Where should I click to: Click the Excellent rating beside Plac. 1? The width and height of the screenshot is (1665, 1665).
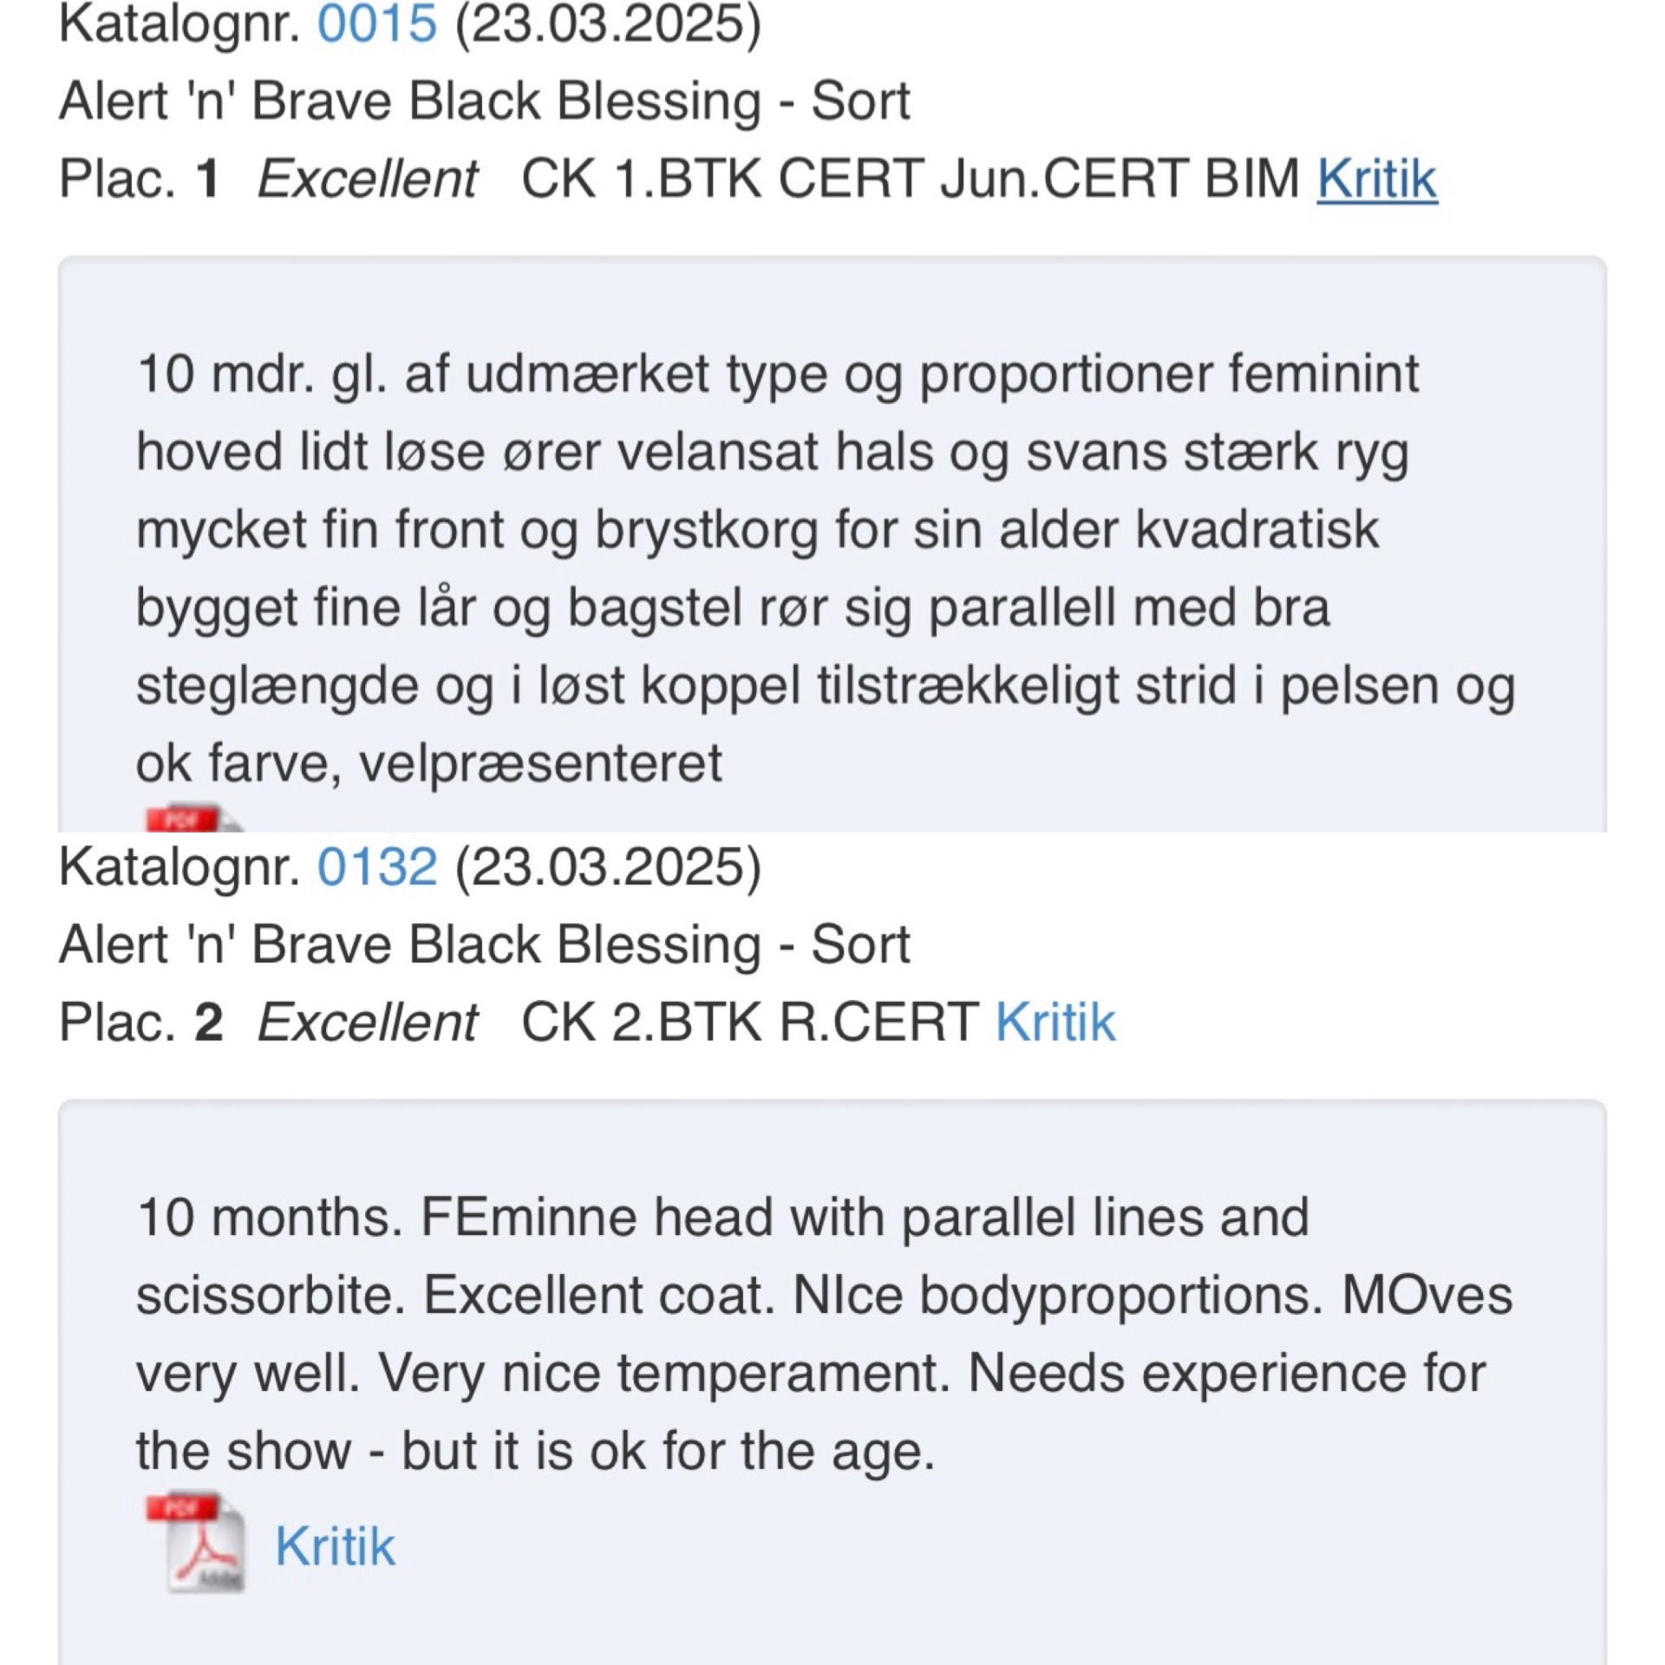tap(367, 179)
